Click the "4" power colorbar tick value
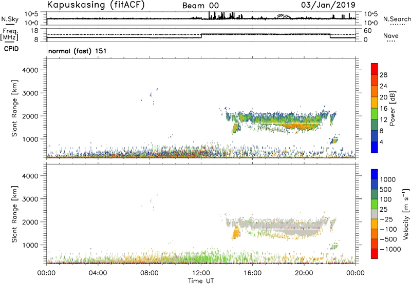 click(381, 142)
